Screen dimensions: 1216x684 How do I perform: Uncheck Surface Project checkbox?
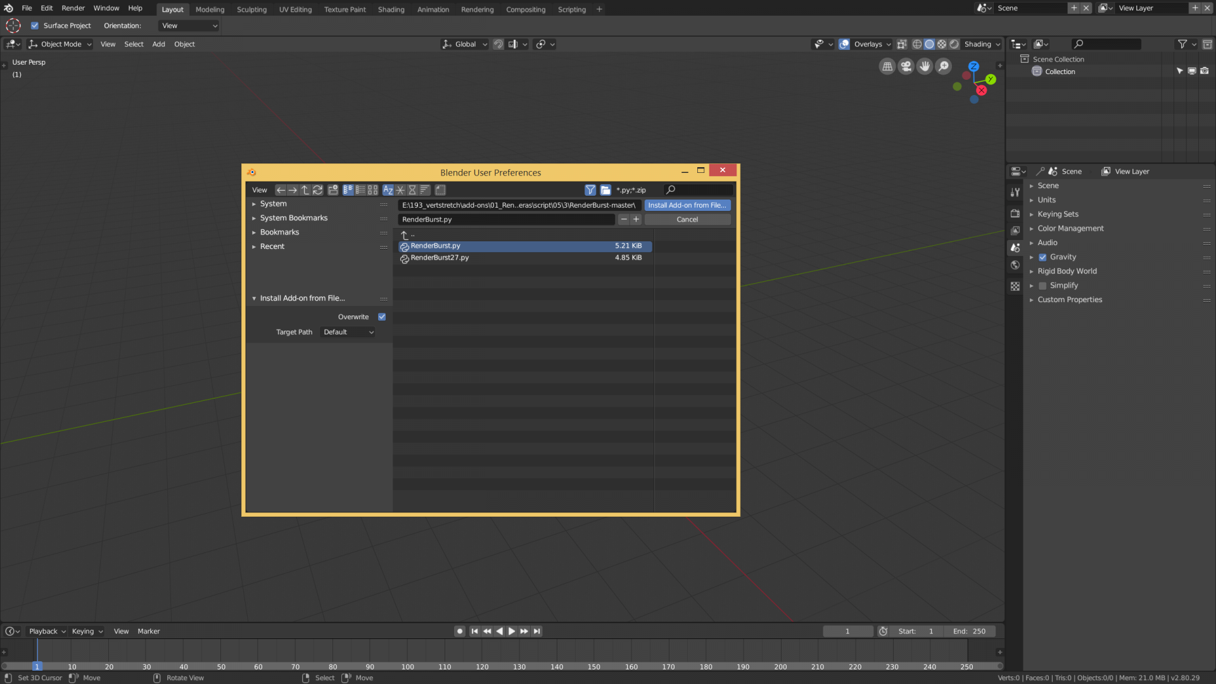tap(35, 26)
